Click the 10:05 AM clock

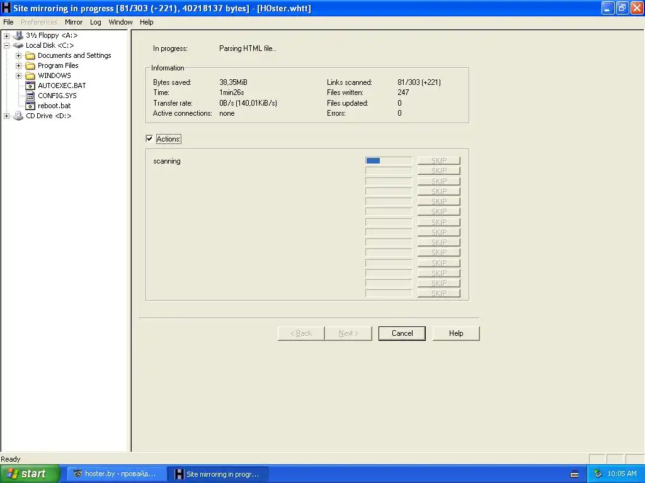622,474
